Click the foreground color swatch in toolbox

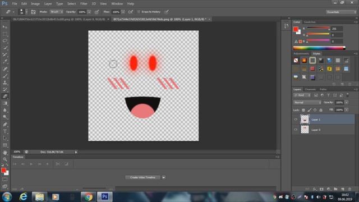pos(3,171)
